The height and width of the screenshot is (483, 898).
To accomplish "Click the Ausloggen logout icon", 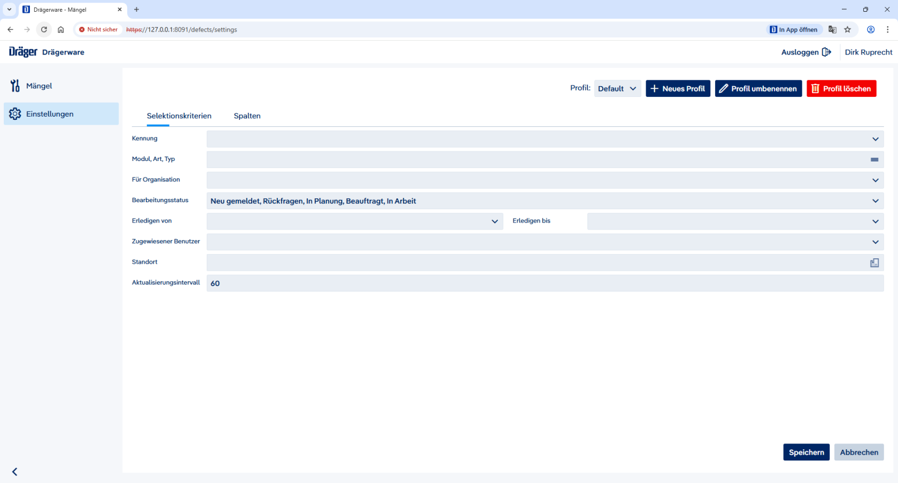I will point(826,52).
